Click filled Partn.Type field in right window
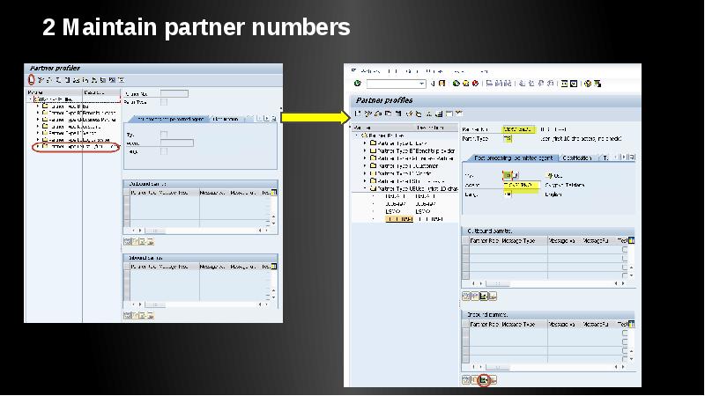Image resolution: width=705 pixels, height=396 pixels. [x=508, y=139]
